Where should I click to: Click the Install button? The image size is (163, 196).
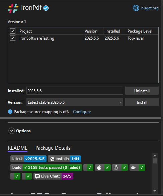[142, 102]
